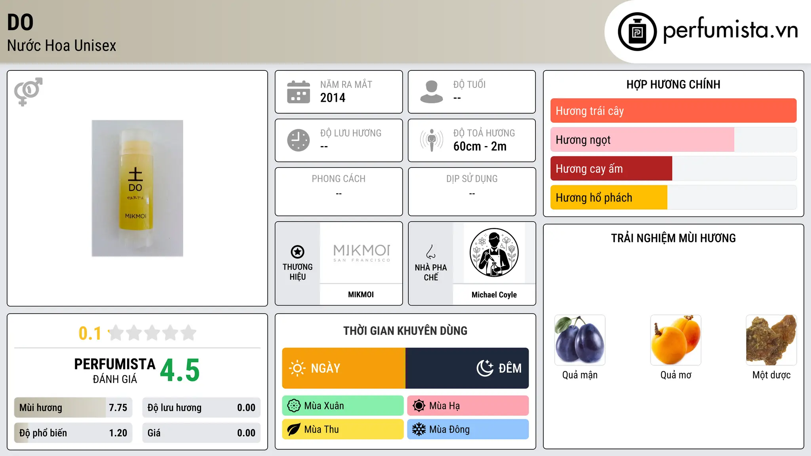Click the Dịp sử dụng card

click(x=472, y=192)
